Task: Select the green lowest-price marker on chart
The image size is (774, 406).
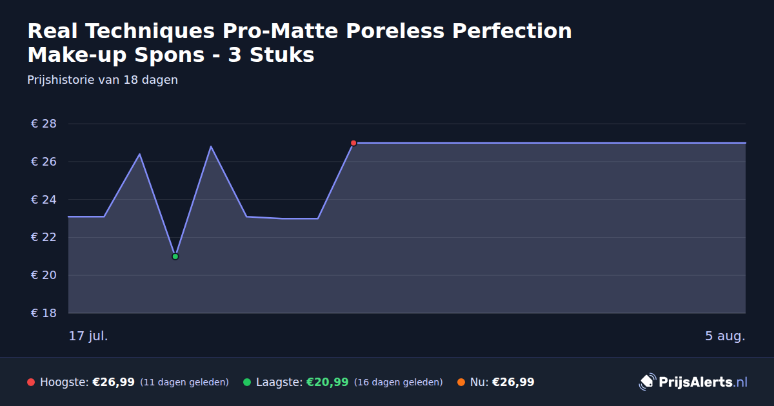Action: pyautogui.click(x=175, y=256)
